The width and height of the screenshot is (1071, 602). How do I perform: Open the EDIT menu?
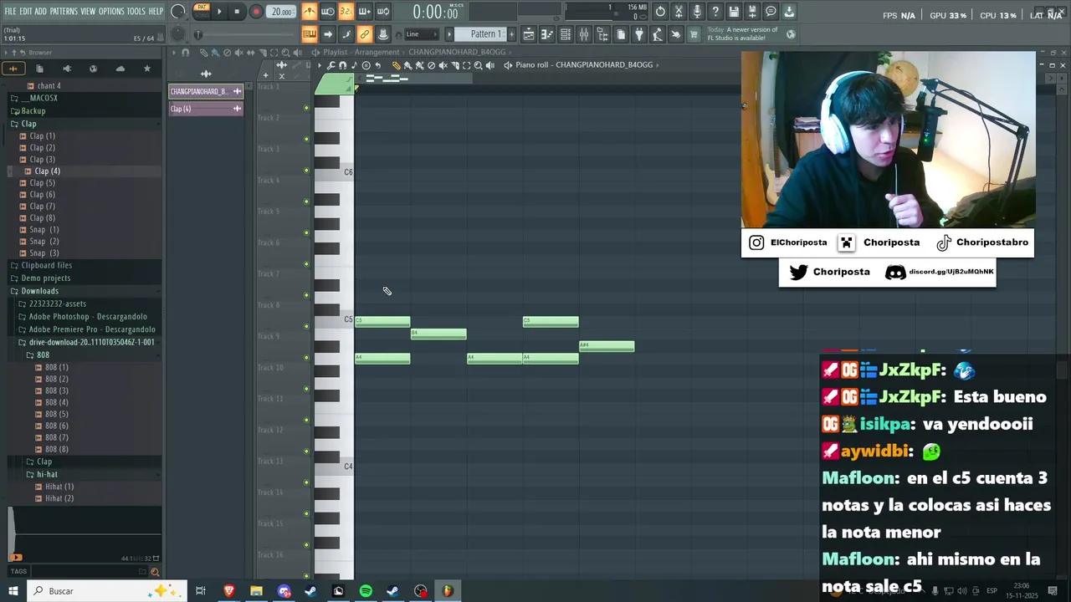(25, 11)
